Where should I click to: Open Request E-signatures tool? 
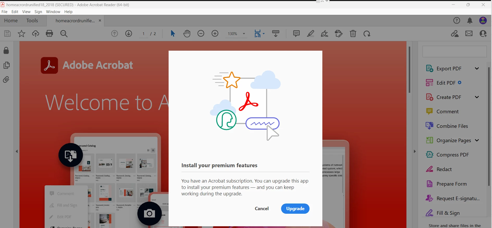tap(453, 198)
